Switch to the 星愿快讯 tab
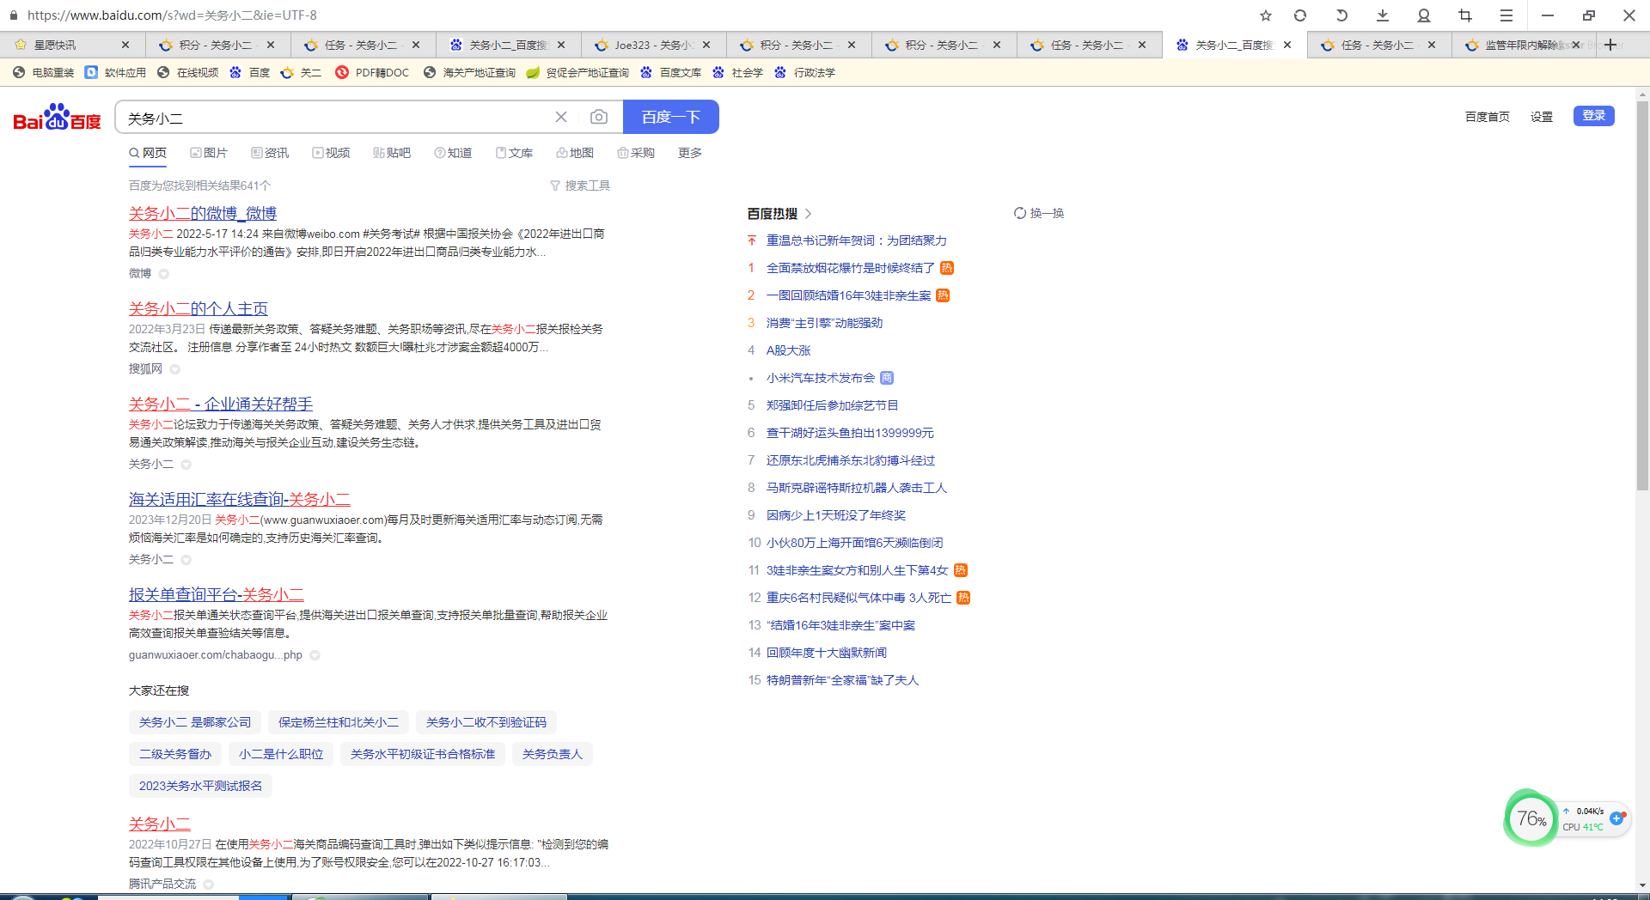 tap(72, 45)
